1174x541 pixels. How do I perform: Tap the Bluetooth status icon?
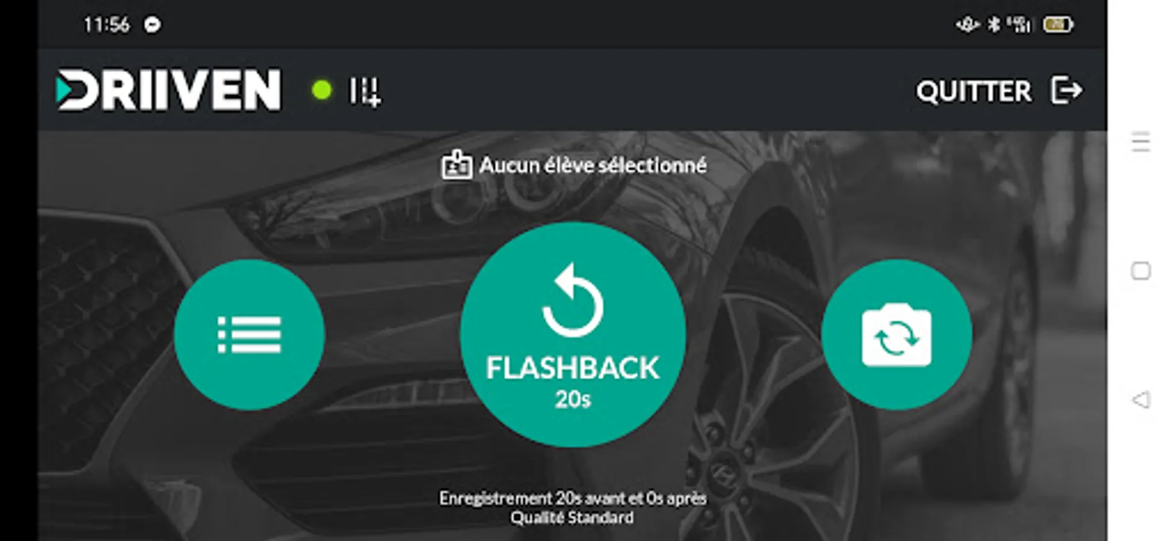pyautogui.click(x=995, y=25)
